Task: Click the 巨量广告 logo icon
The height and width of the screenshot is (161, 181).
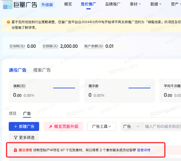Action: point(8,5)
